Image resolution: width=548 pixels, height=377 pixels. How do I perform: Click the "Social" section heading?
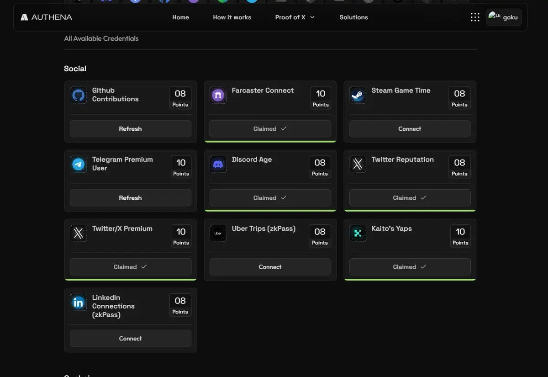tap(75, 69)
